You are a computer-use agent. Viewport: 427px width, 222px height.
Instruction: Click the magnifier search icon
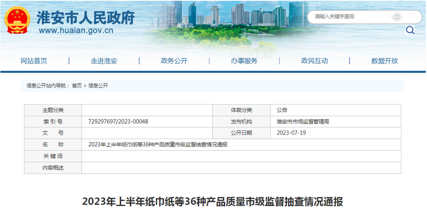click(x=410, y=30)
